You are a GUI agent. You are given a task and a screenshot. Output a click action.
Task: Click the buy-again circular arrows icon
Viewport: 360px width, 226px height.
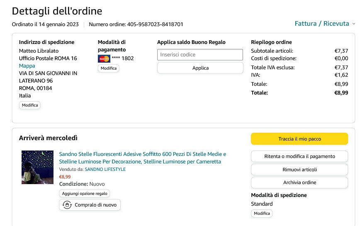click(67, 205)
